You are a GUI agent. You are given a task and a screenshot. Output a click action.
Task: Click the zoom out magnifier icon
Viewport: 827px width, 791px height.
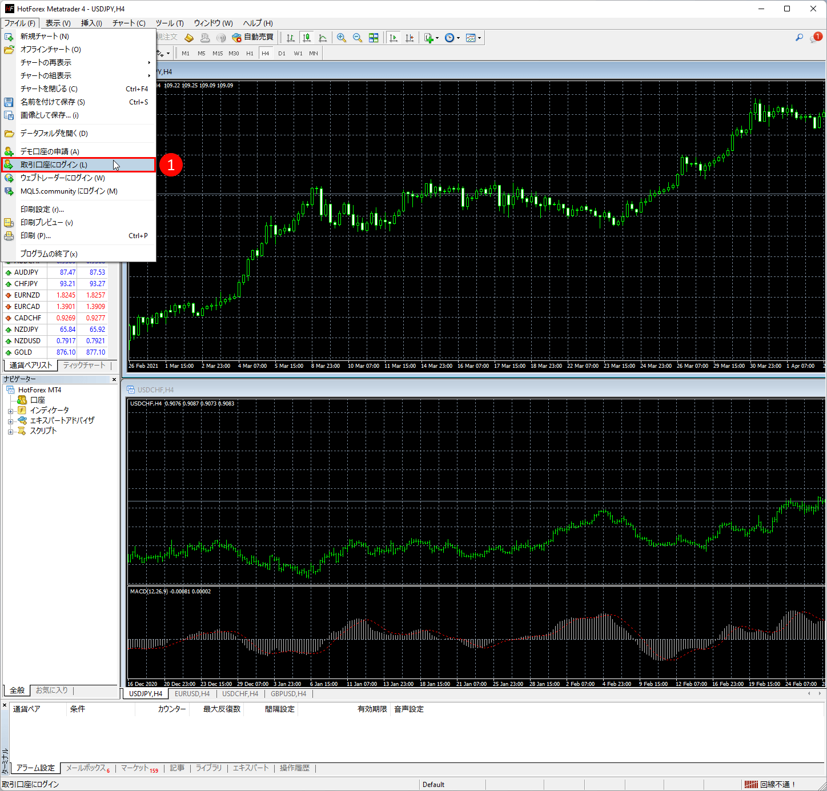[358, 38]
